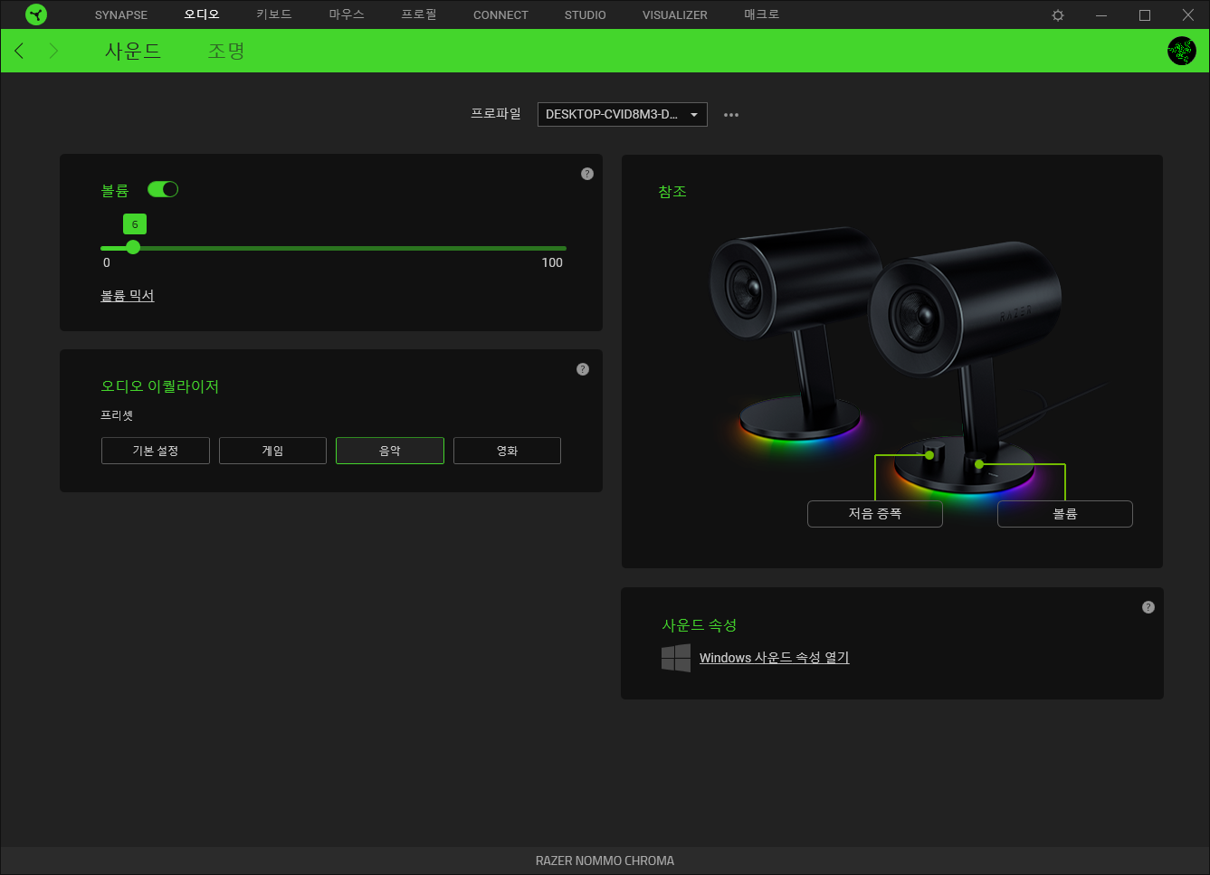Viewport: 1210px width, 875px height.
Task: Select the 게임 equalizer preset
Action: (x=272, y=451)
